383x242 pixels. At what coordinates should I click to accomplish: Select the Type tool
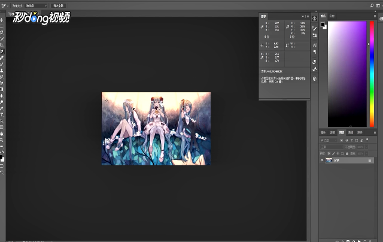[x=2, y=114]
